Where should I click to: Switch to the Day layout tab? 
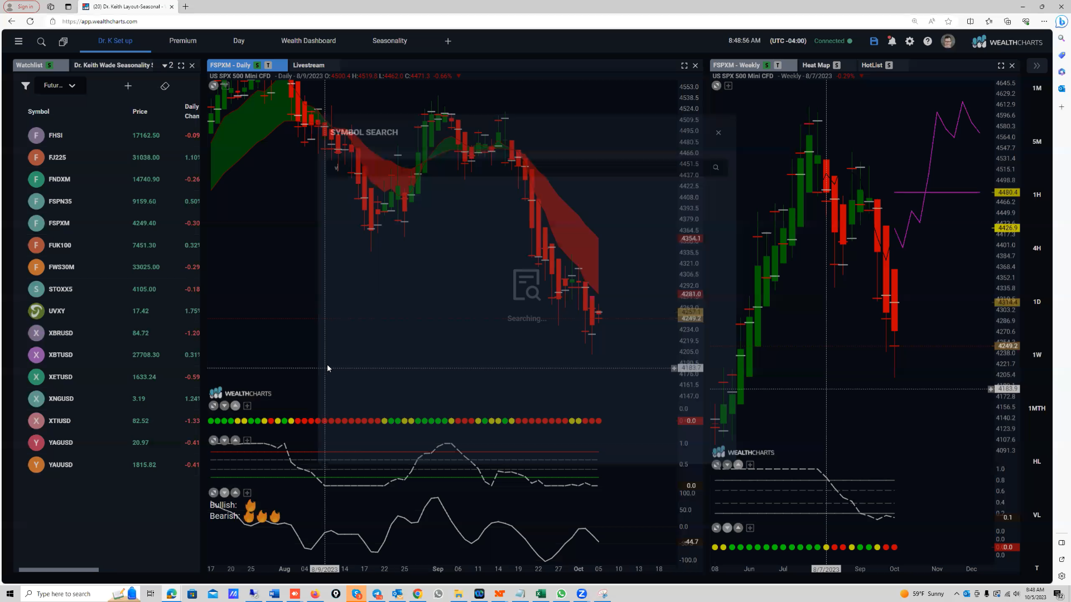(x=239, y=41)
